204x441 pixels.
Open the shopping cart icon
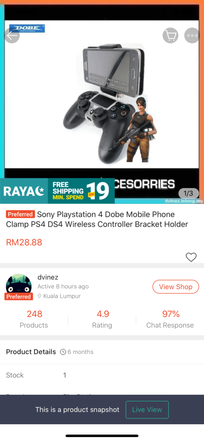170,36
